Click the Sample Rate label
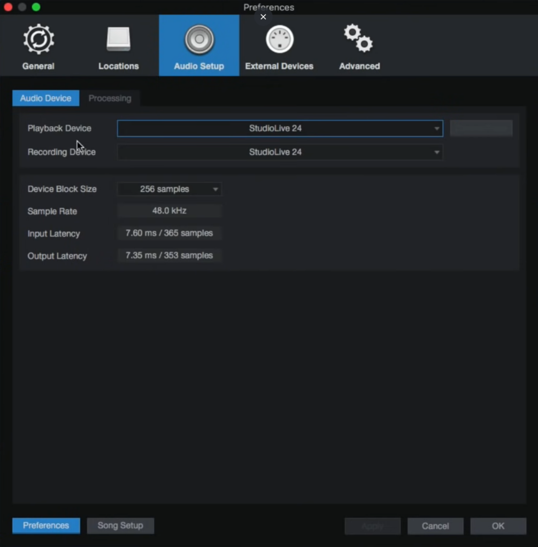Image resolution: width=538 pixels, height=547 pixels. pyautogui.click(x=52, y=212)
